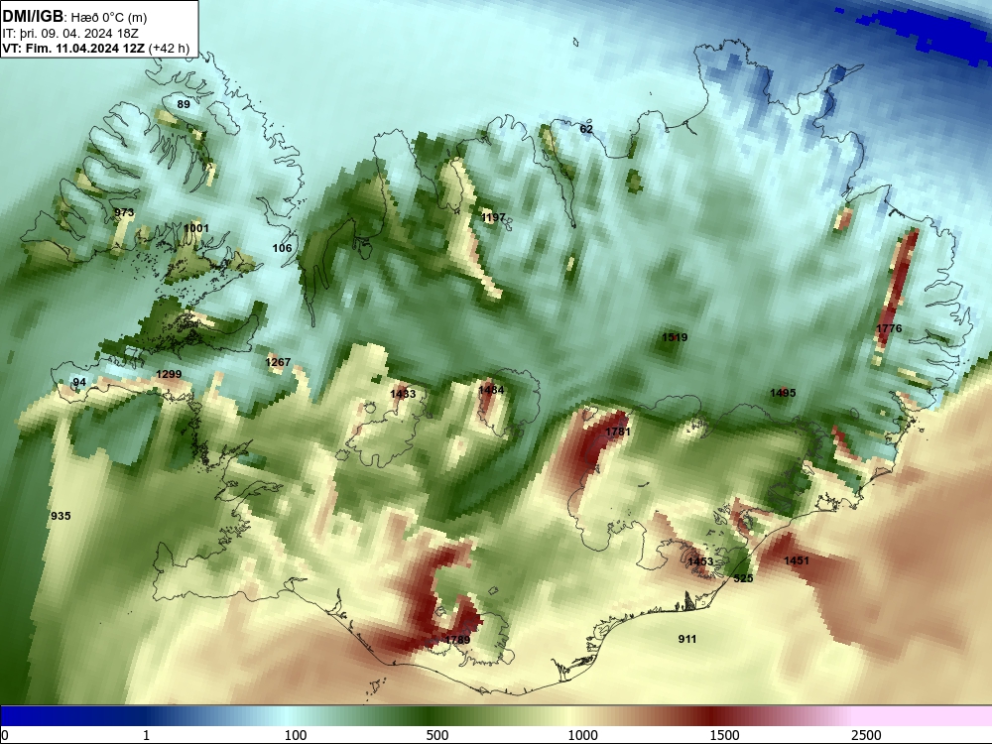Click the map value 1451
Screen dimensions: 992x744
(796, 560)
